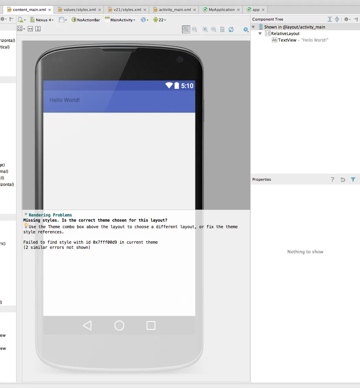The width and height of the screenshot is (360, 388).
Task: Click the 'Rendering Problems' heading
Action: click(x=50, y=215)
